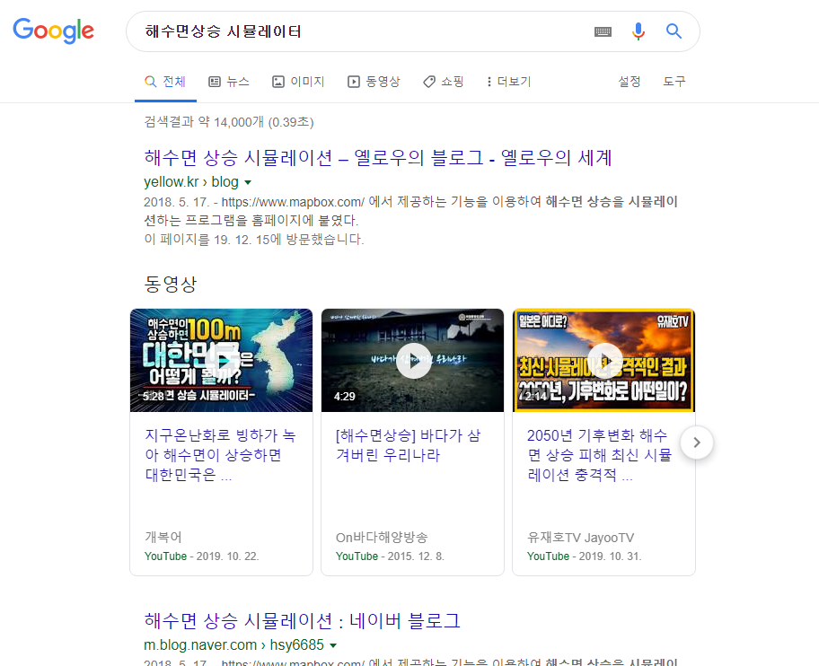Click the 개복어 channel name
The image size is (819, 666).
pos(163,537)
